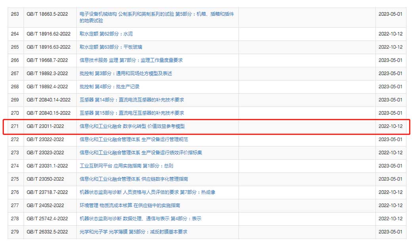Open the 批控制 第4部分：批生产记录 link
Viewport: 415px width, 248px height.
[x=109, y=87]
